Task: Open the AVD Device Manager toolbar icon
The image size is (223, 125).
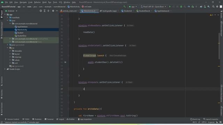Action: click(205, 7)
